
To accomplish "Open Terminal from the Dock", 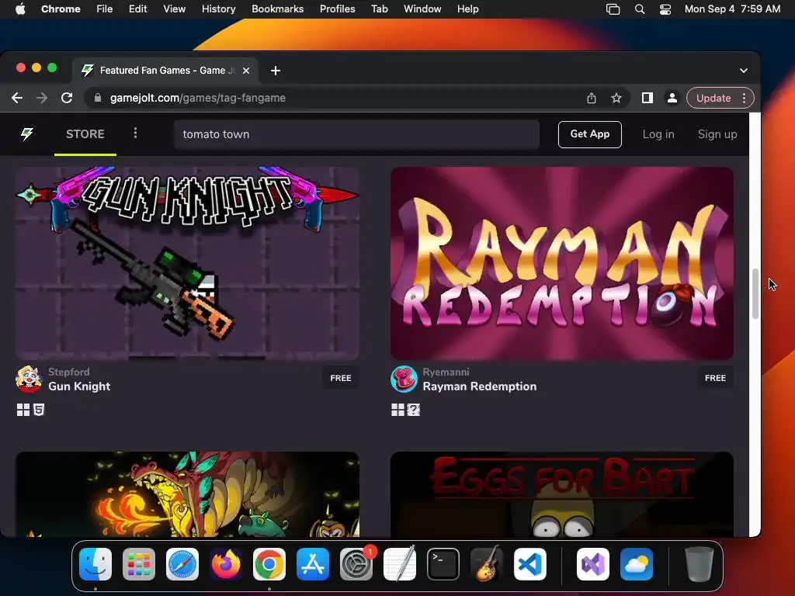I will point(443,564).
